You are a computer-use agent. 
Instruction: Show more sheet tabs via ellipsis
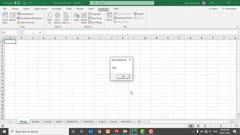point(134,121)
